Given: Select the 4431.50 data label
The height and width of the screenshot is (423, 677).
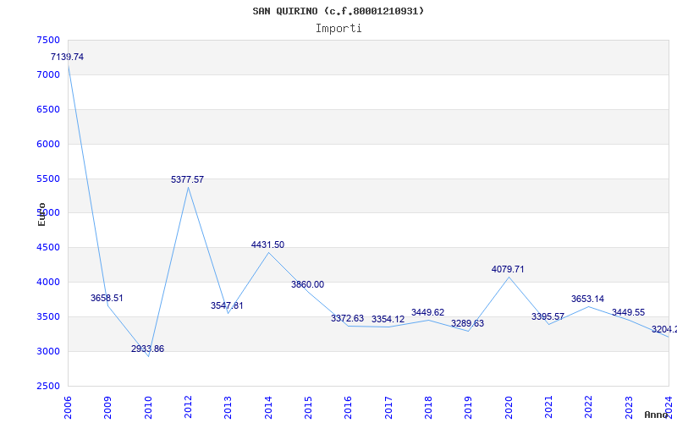Looking at the screenshot, I should click(x=267, y=244).
